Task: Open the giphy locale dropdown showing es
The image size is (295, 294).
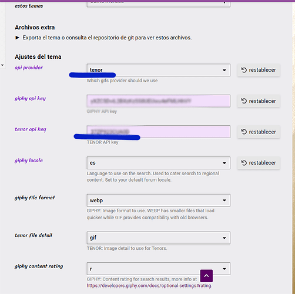Action: coord(158,163)
